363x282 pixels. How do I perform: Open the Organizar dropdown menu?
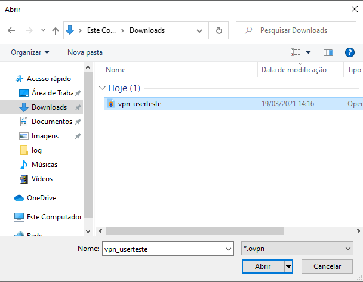(30, 52)
